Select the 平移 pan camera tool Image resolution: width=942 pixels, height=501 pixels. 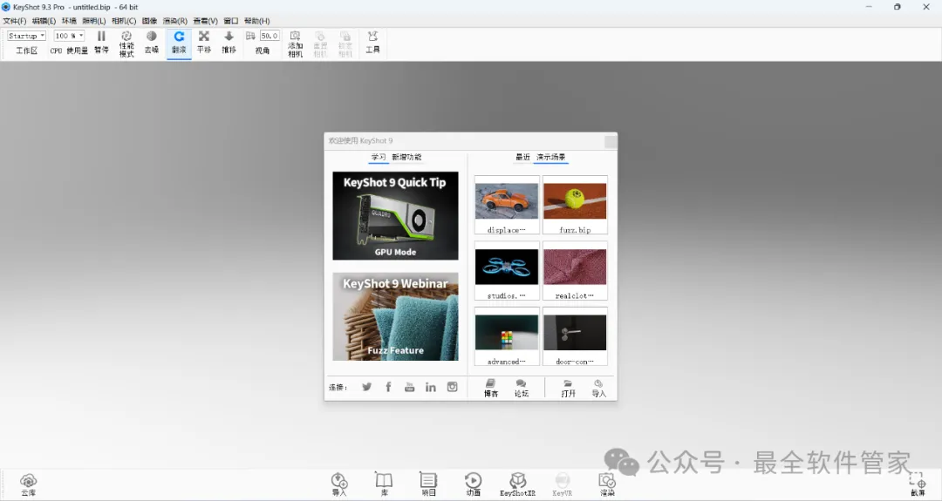click(x=203, y=43)
